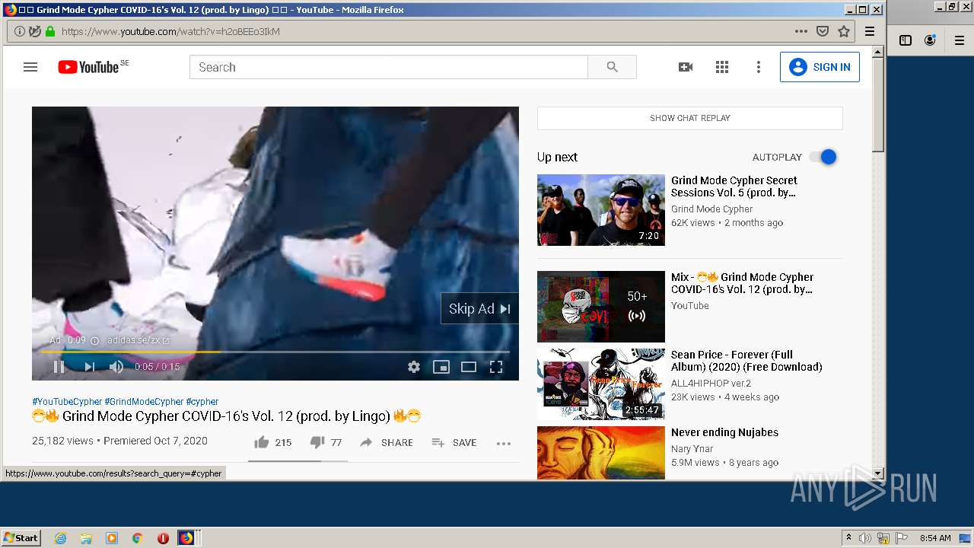974x548 pixels.
Task: Click the Firefox address bar URL
Action: click(x=170, y=31)
